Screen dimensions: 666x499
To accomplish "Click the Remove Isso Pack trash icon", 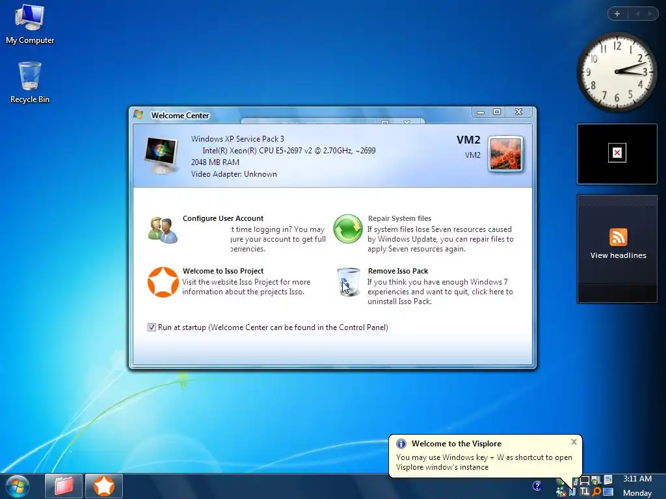I will [x=349, y=282].
